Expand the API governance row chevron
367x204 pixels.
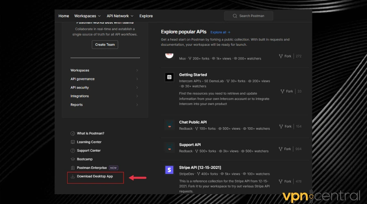pyautogui.click(x=137, y=79)
